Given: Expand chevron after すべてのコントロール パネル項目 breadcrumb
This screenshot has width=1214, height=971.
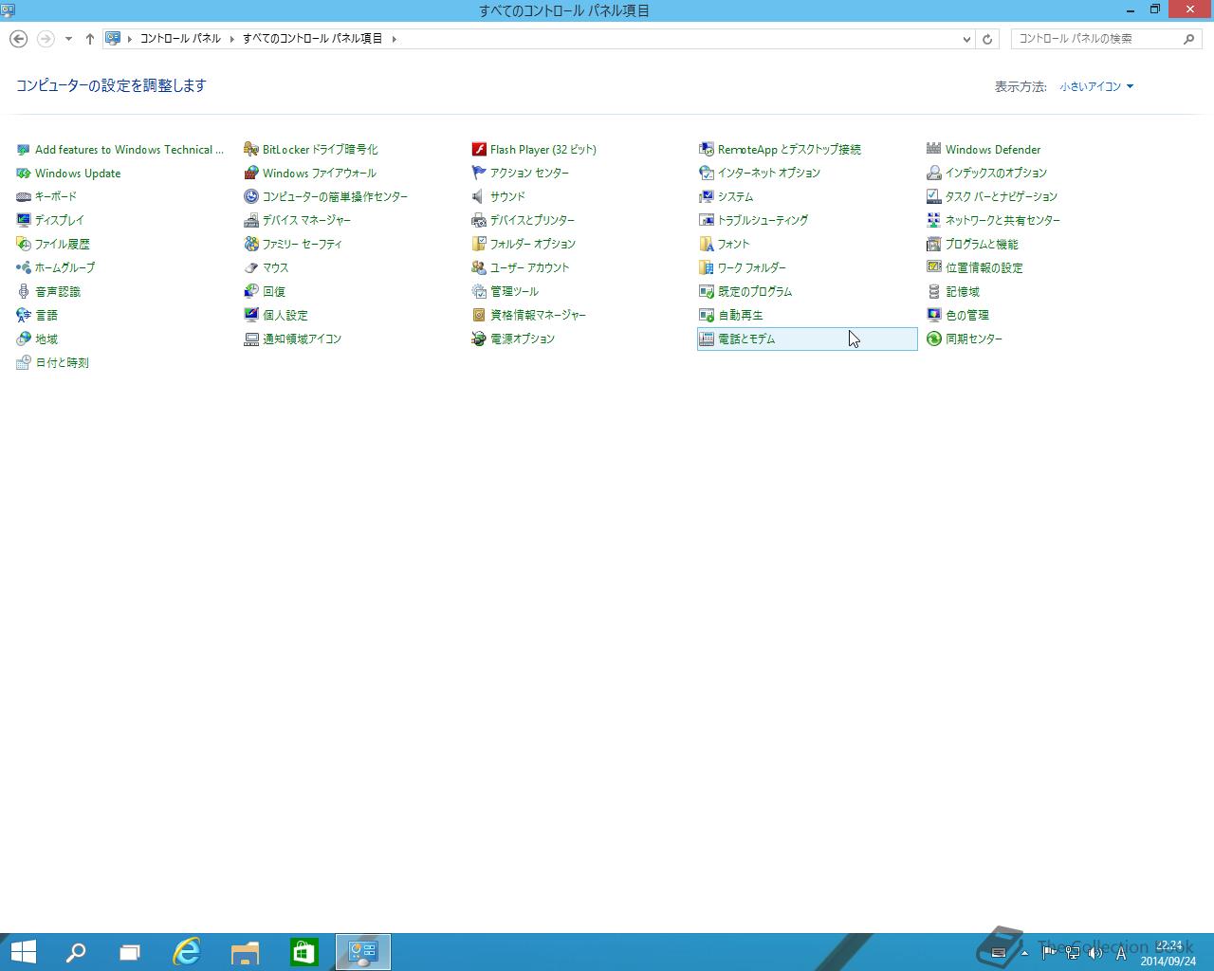Looking at the screenshot, I should pos(394,39).
